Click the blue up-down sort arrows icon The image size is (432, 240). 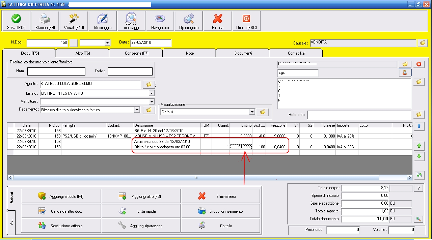(x=419, y=126)
